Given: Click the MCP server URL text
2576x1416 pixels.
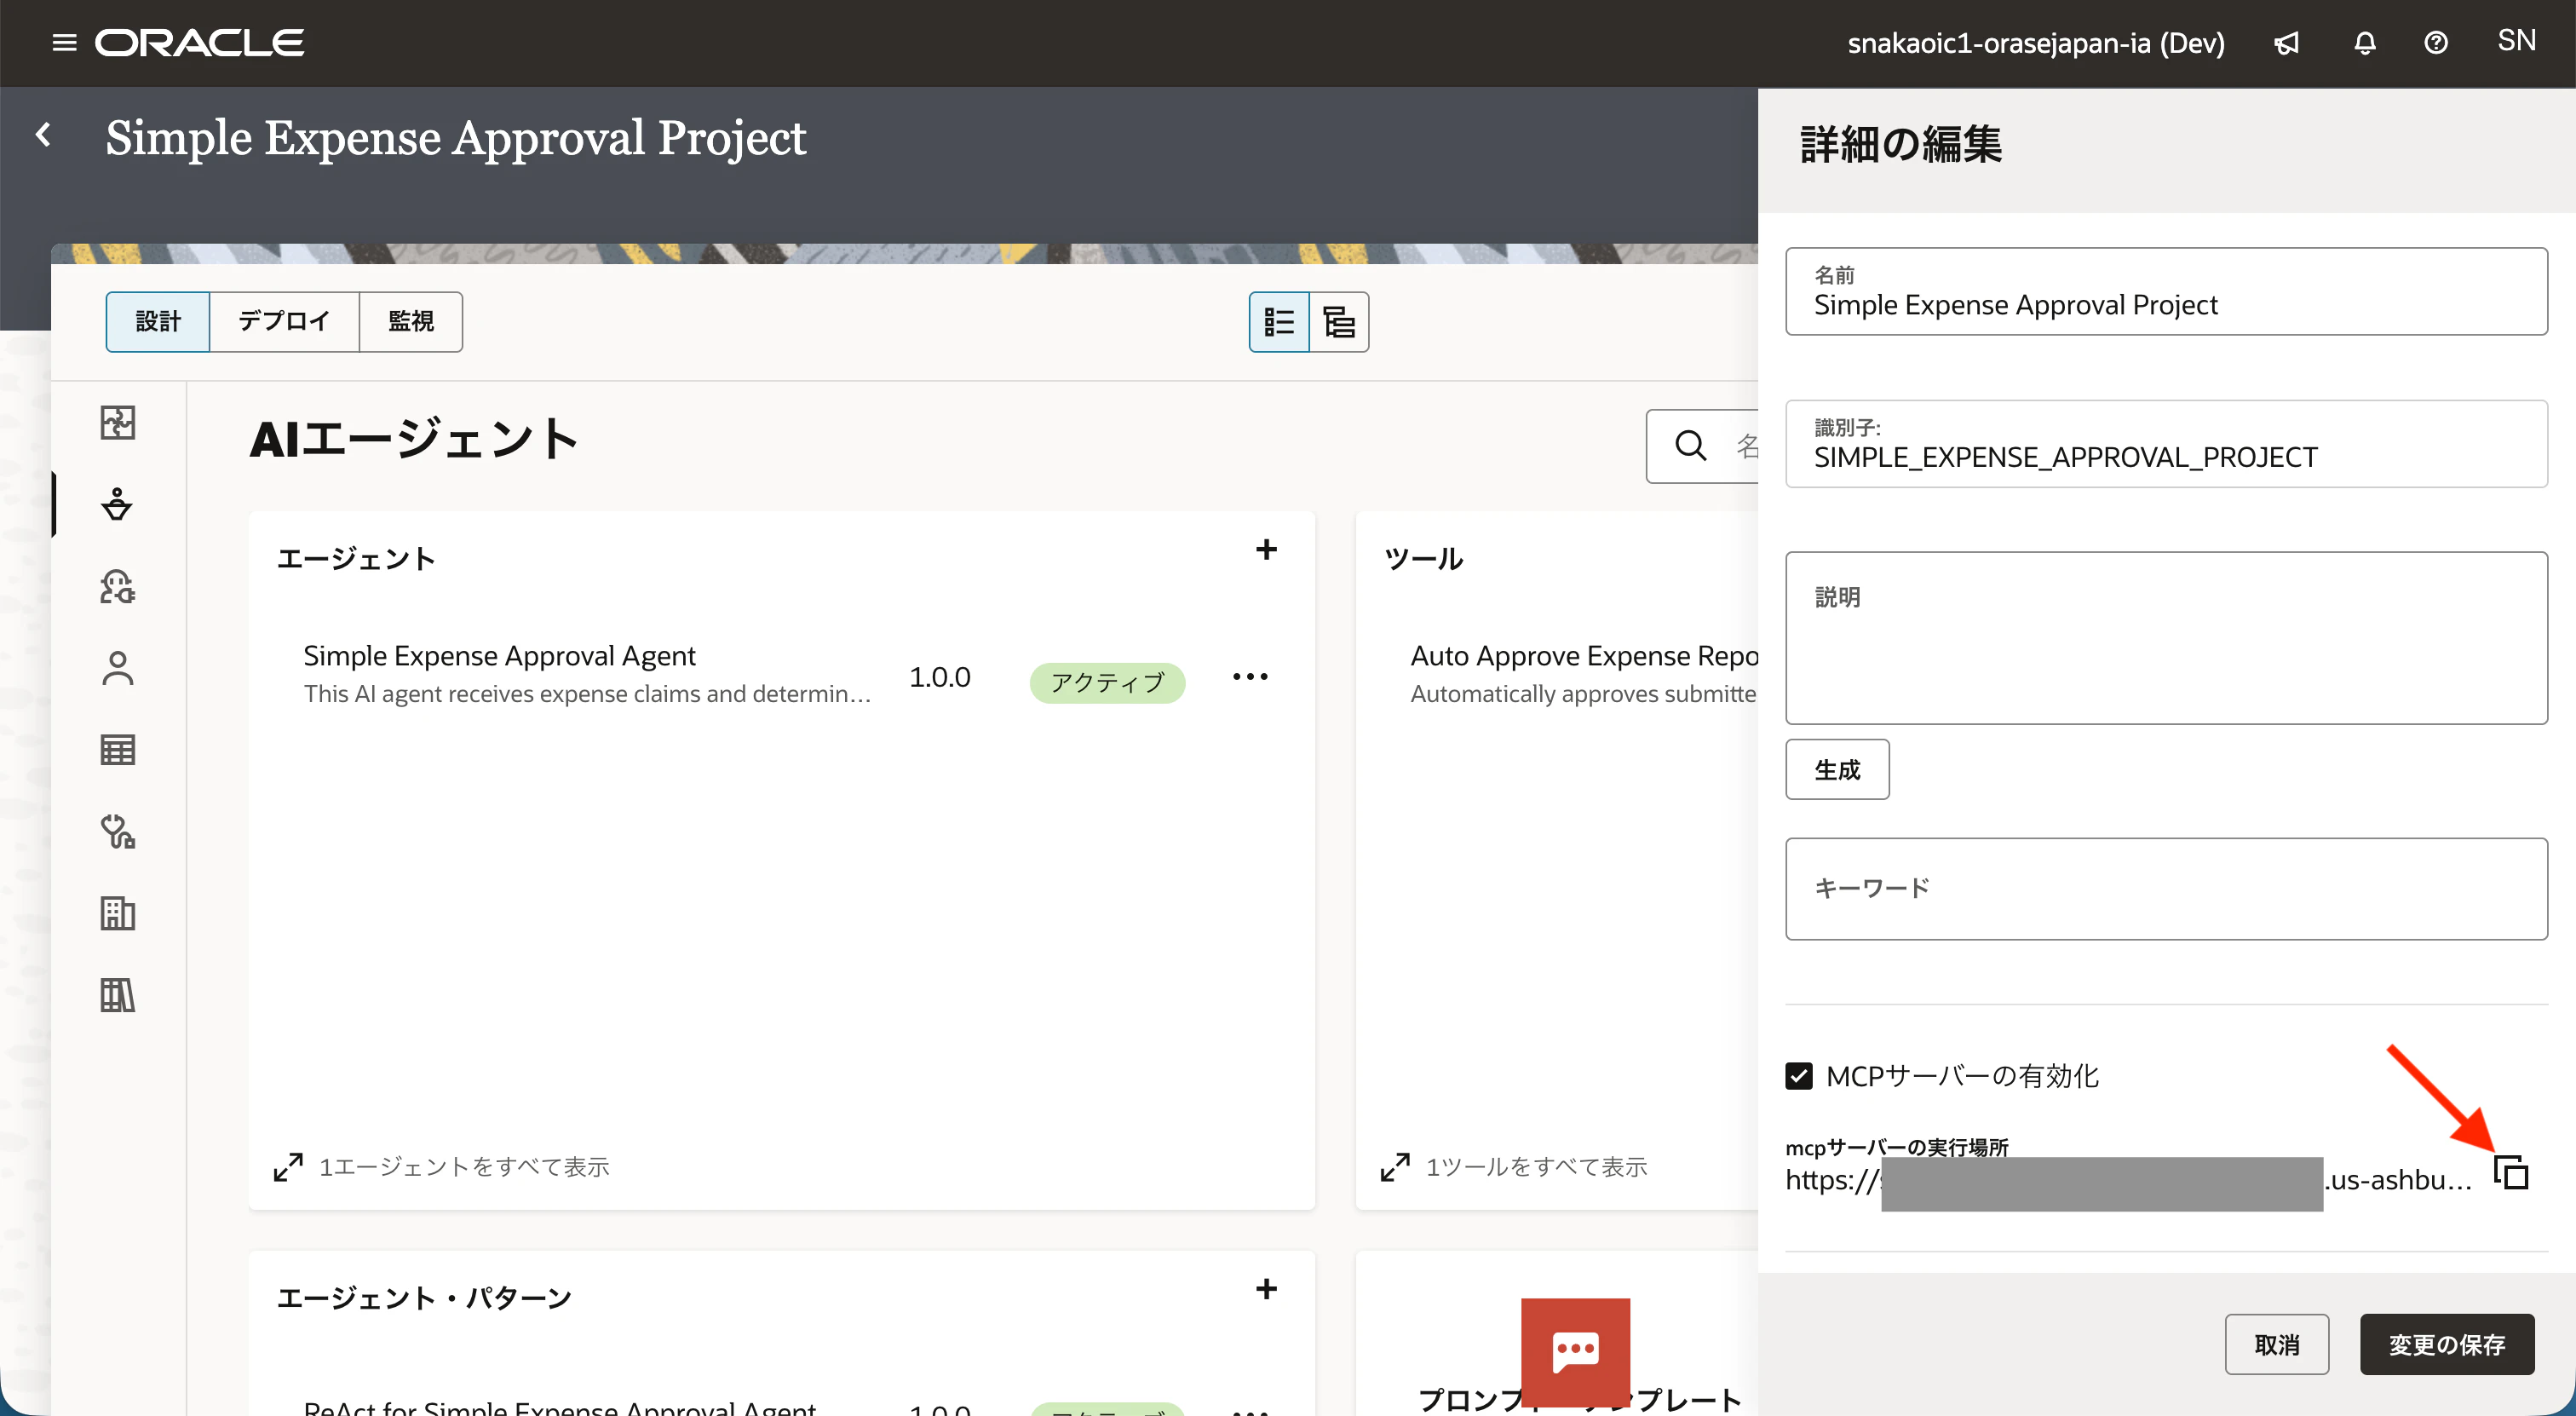Looking at the screenshot, I should (x=2128, y=1181).
